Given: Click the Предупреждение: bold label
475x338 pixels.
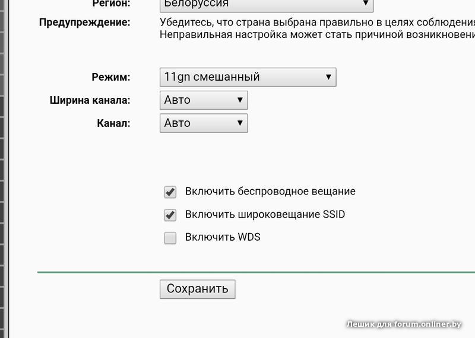Looking at the screenshot, I should tap(84, 23).
